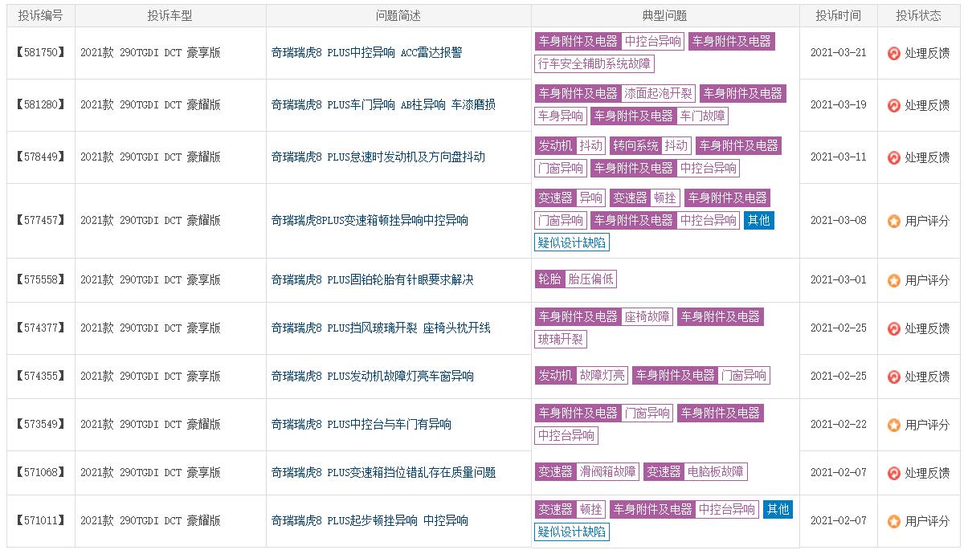Click the date 2021-03-21
The image size is (968, 550).
pyautogui.click(x=838, y=52)
